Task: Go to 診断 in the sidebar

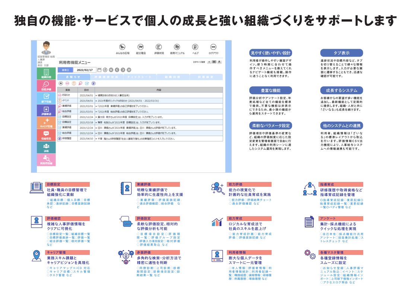Action: (x=46, y=147)
